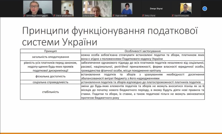Click 'Denys Shyrai' name in tile center
Screen dimensions: 222x134
click(x=156, y=9)
